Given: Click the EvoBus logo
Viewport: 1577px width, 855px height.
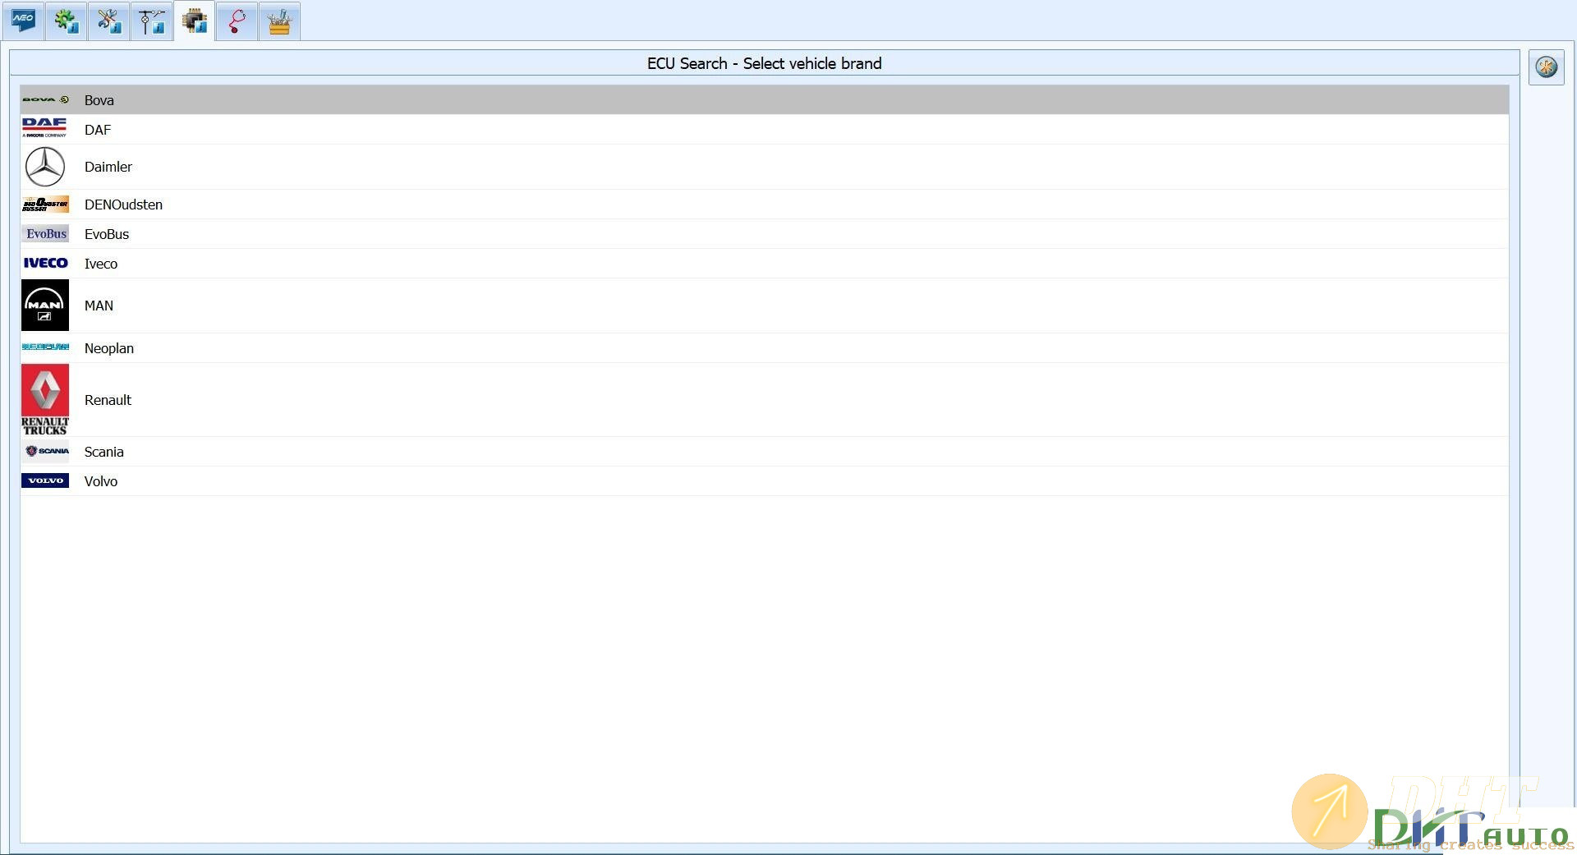Looking at the screenshot, I should [x=45, y=234].
